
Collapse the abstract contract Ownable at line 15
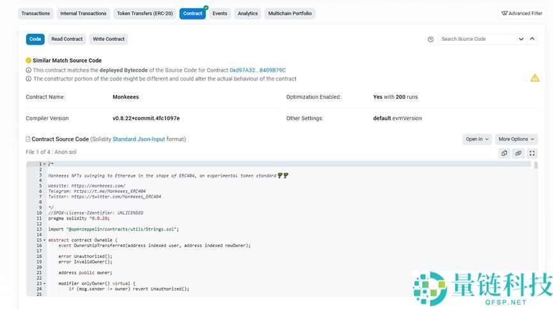pos(44,240)
